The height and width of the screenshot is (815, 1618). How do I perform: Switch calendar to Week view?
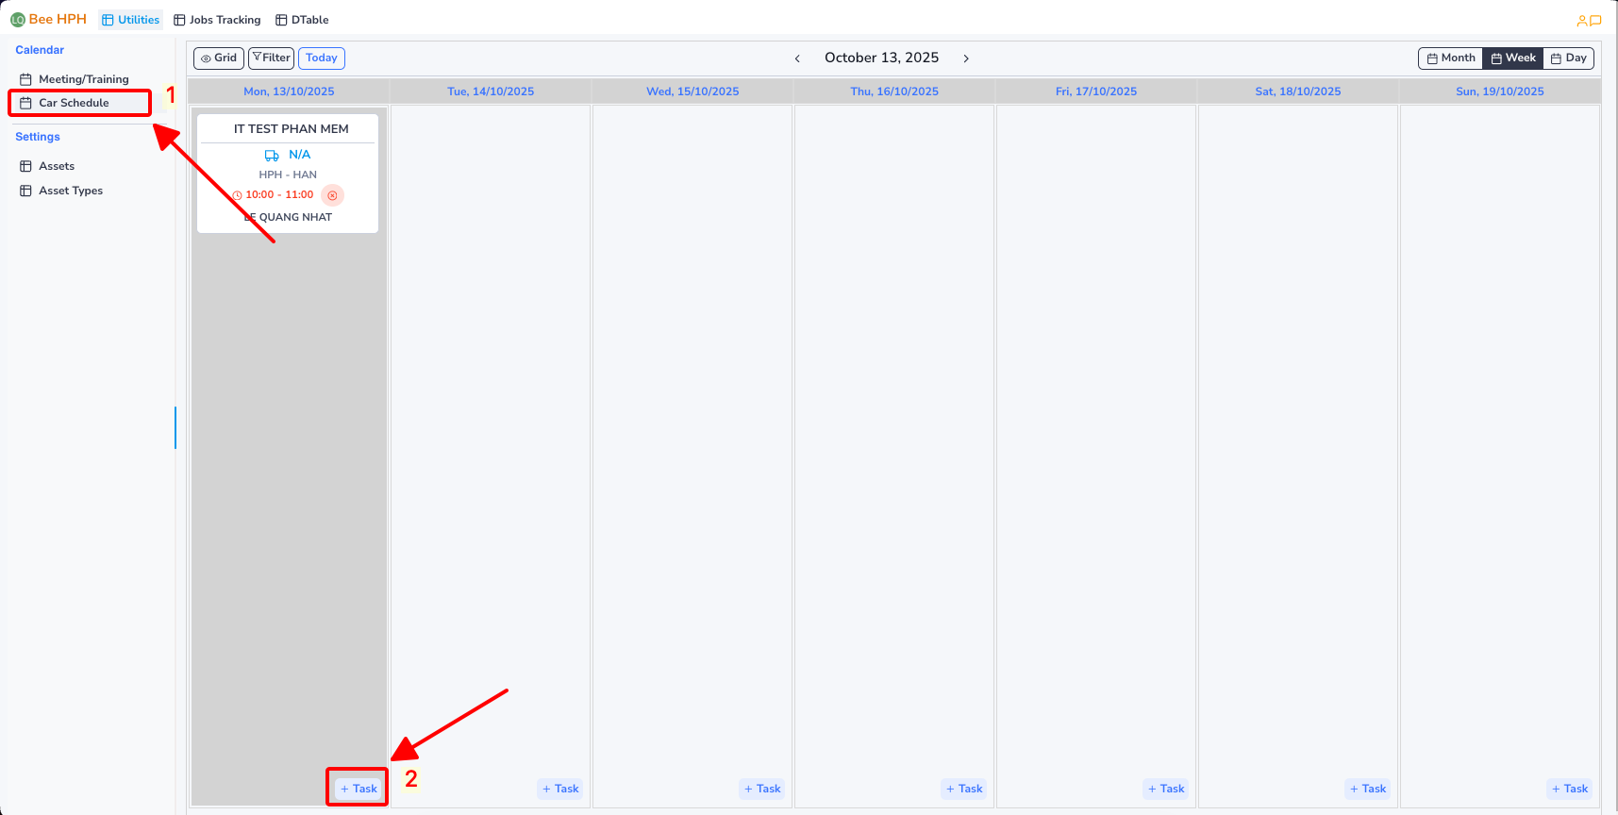(x=1513, y=58)
